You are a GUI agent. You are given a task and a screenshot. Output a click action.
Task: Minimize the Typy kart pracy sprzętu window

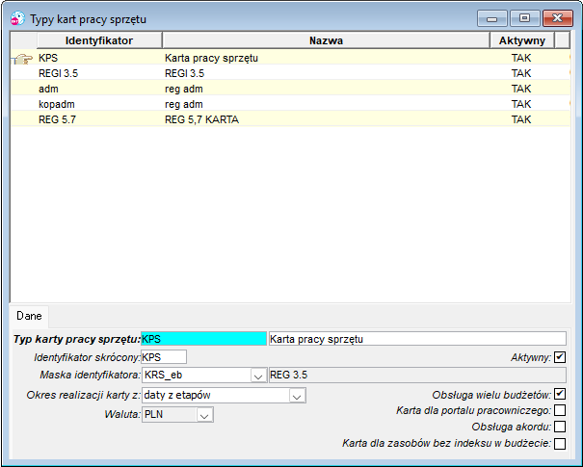(x=491, y=18)
